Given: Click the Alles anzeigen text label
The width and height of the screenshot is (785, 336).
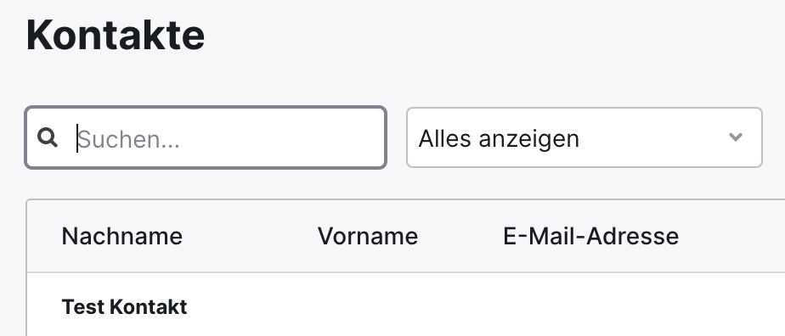Looking at the screenshot, I should [x=499, y=138].
